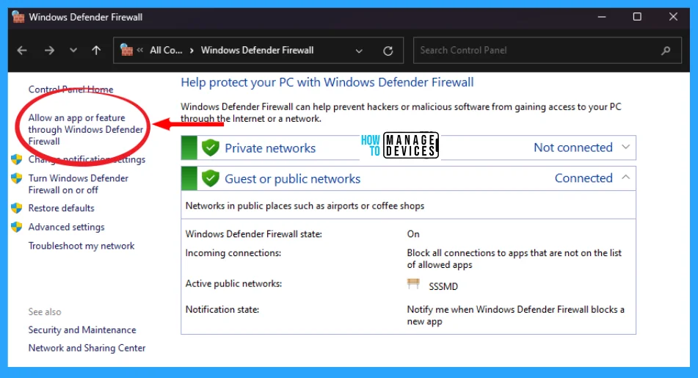Click shield icon beside Turn Windows Defender Firewall
The image size is (698, 378).
click(17, 178)
